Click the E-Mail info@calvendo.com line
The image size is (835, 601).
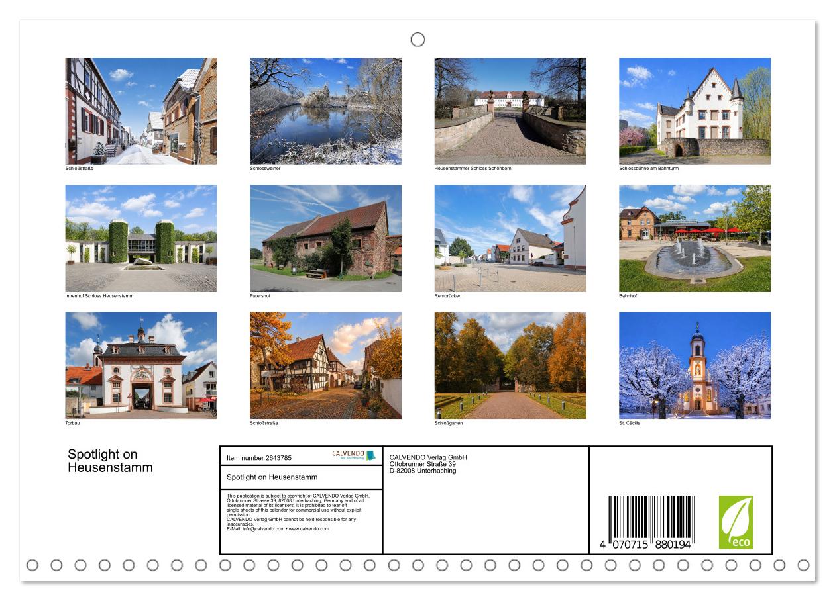278,529
